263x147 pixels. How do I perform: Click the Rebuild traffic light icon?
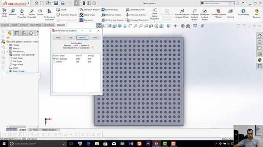coord(84,3)
